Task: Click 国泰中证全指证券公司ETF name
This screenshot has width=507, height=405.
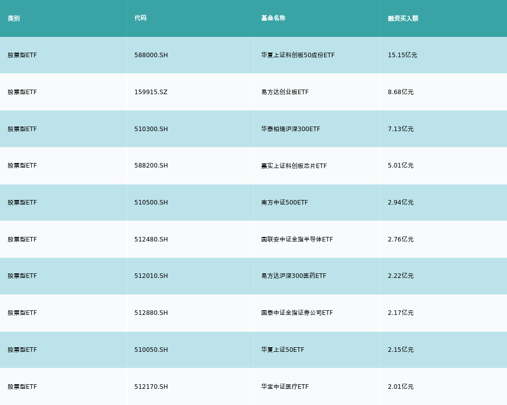Action: coord(297,313)
